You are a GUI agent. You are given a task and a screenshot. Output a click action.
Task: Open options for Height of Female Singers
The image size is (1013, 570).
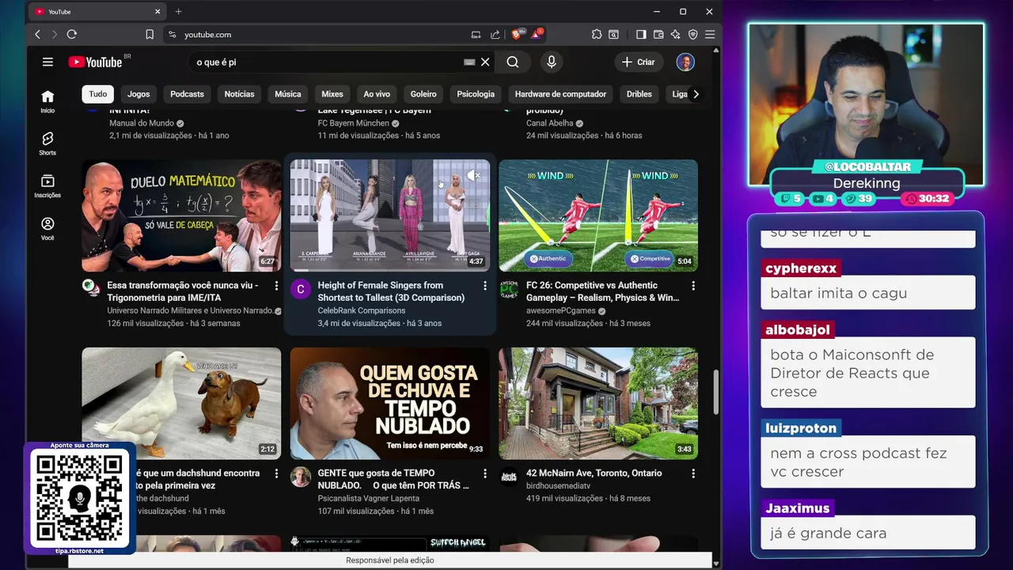click(485, 285)
